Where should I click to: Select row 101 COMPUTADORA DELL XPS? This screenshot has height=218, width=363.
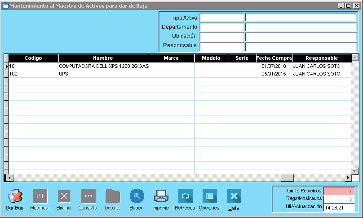coord(103,66)
